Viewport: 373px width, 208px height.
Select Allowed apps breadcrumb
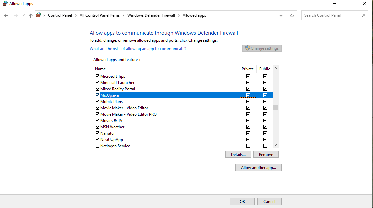[194, 15]
